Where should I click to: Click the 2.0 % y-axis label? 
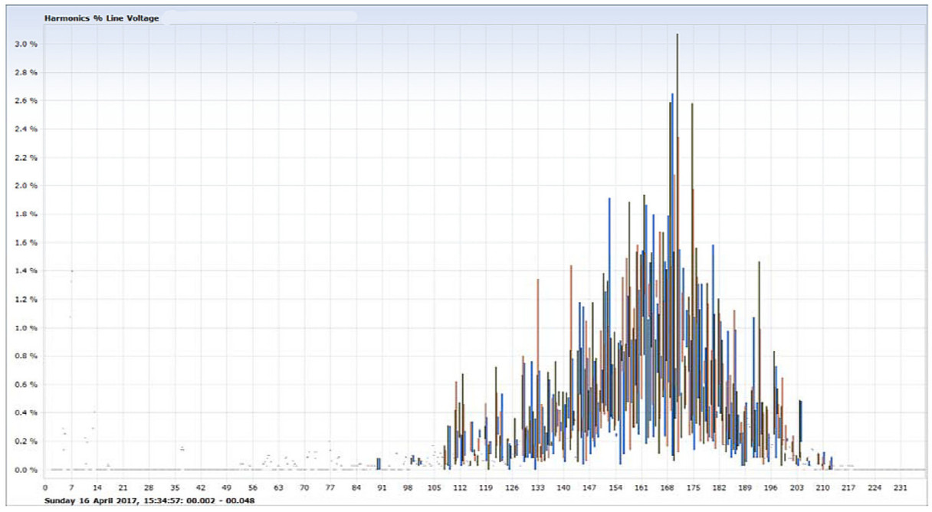click(26, 185)
